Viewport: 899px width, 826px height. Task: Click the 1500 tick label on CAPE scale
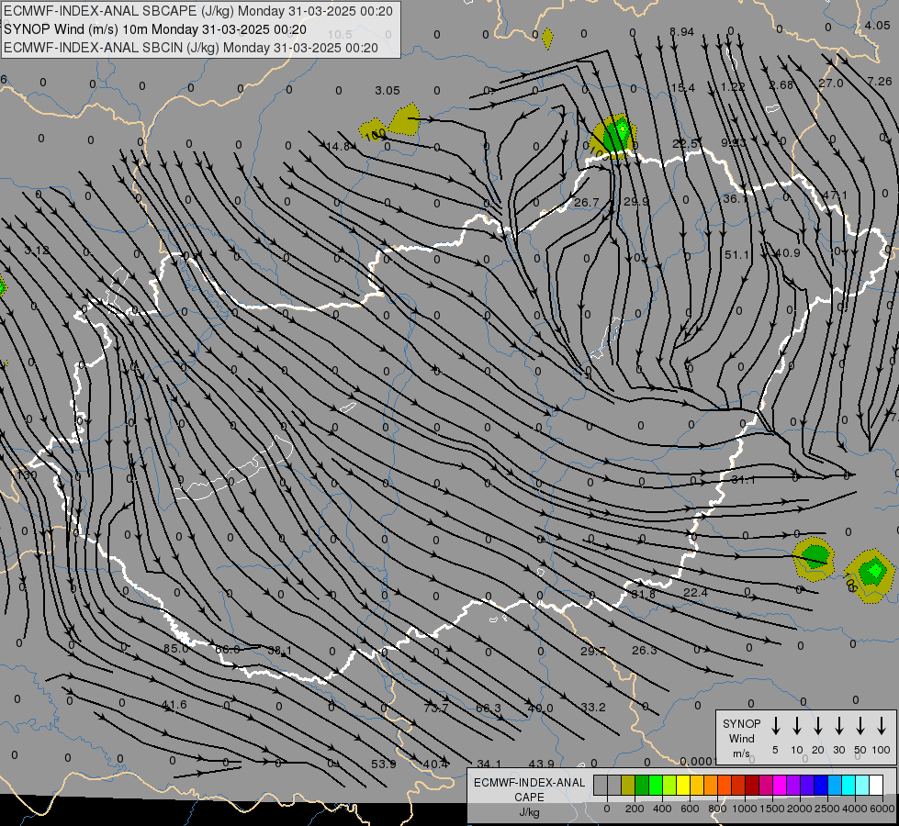pyautogui.click(x=771, y=809)
